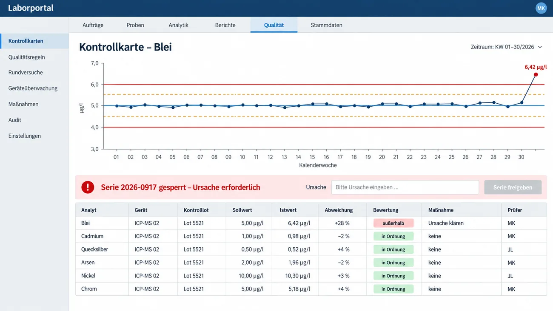Click the Serie 2026-0917 gesperrt alert text
The image size is (553, 311).
180,187
